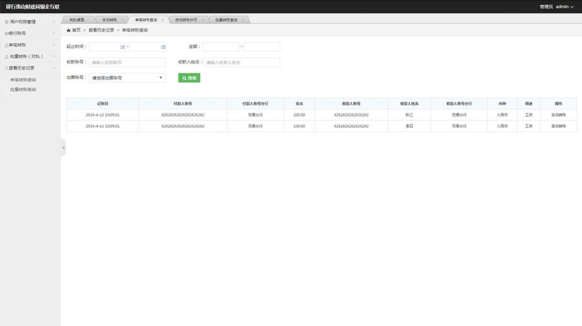Click the 银行账号 sidebar card icon
This screenshot has height=326, width=582.
(6, 33)
